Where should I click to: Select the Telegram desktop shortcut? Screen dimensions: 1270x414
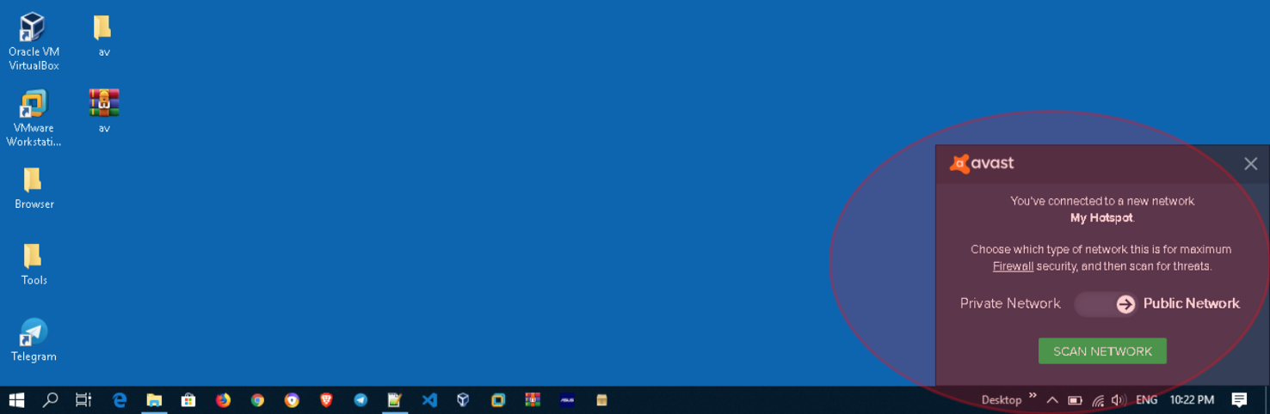(x=34, y=339)
